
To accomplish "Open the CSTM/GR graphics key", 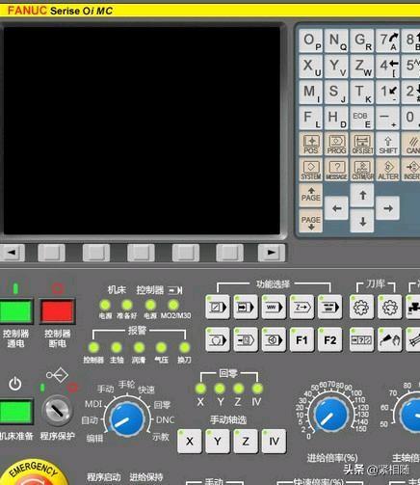I will [362, 170].
